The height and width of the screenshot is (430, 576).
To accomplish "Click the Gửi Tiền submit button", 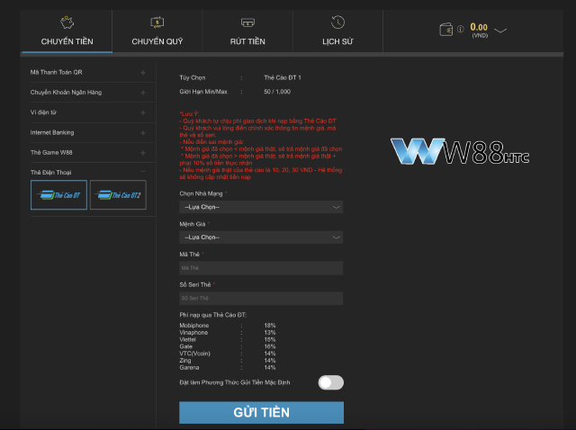I will 262,412.
